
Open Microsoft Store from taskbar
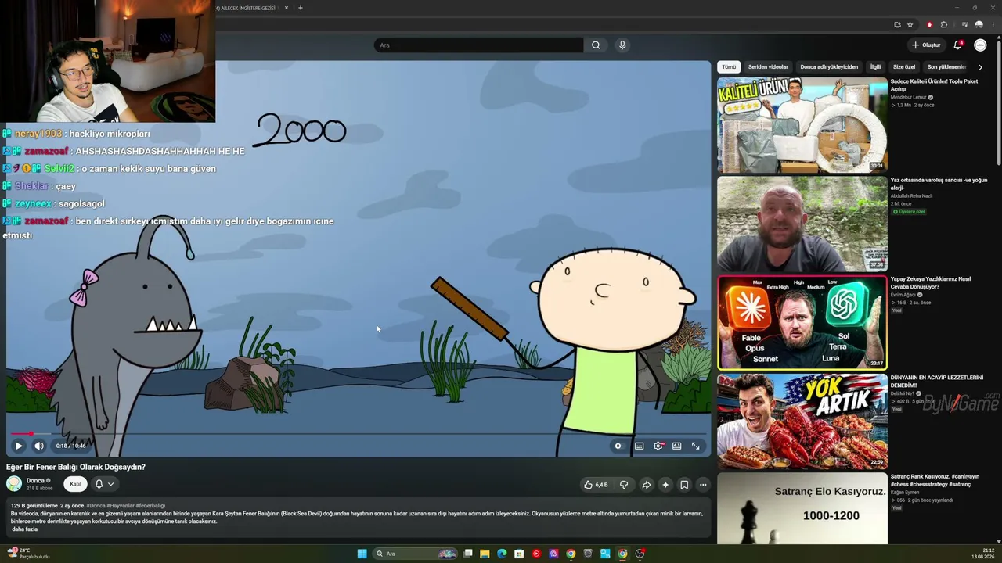pos(519,554)
